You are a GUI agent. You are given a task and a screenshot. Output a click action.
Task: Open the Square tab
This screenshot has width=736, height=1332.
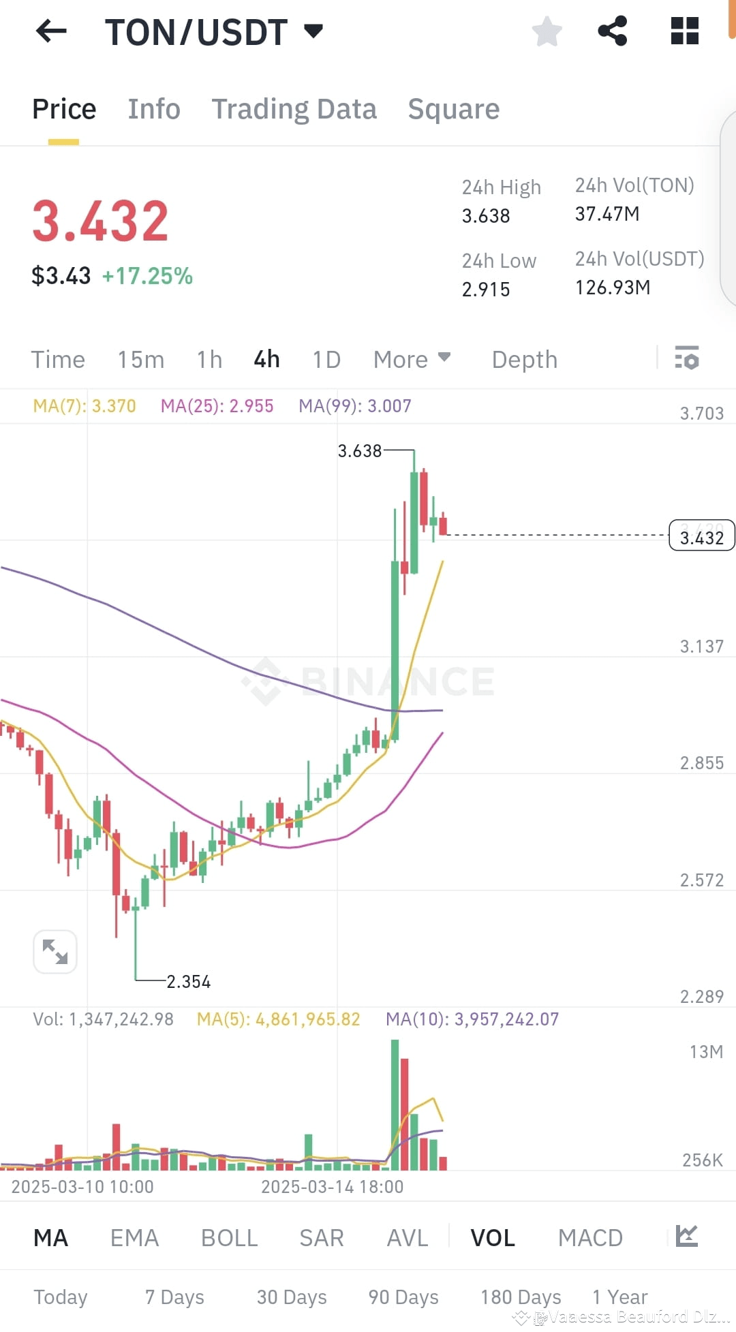(x=453, y=109)
